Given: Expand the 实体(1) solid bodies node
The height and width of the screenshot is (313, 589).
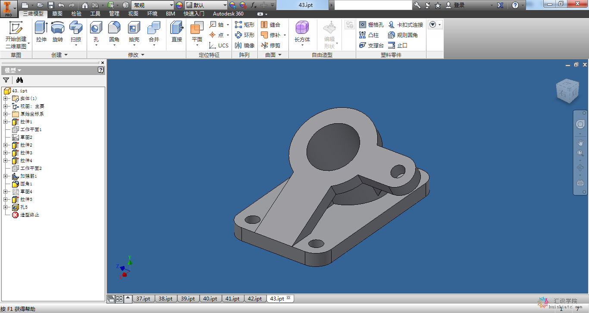Looking at the screenshot, I should [x=6, y=98].
